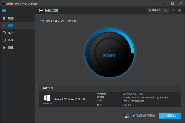Maximize the Driver Updater window
The height and width of the screenshot is (123, 185).
click(172, 3)
